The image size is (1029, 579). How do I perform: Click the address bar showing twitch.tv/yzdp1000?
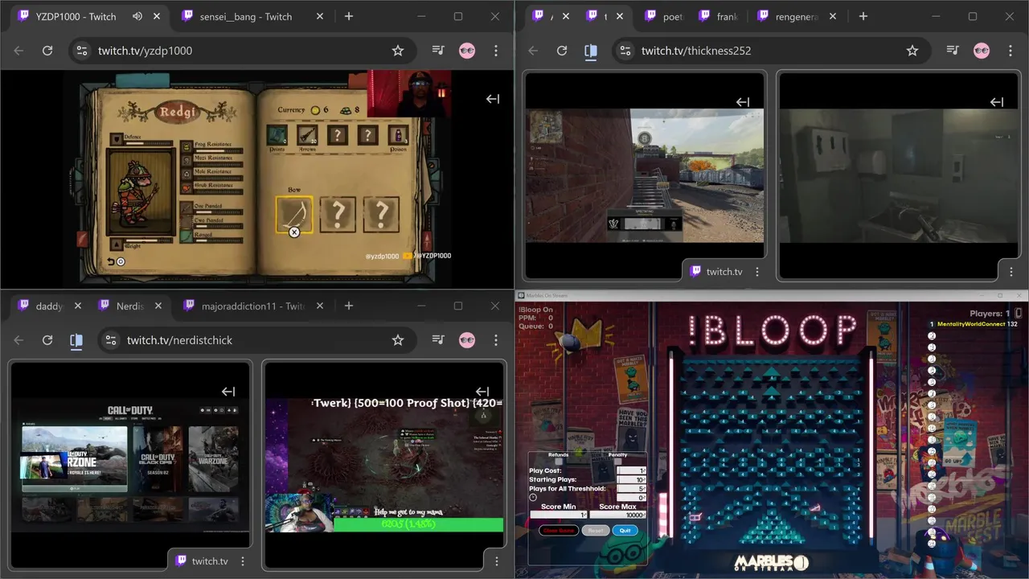pos(241,51)
